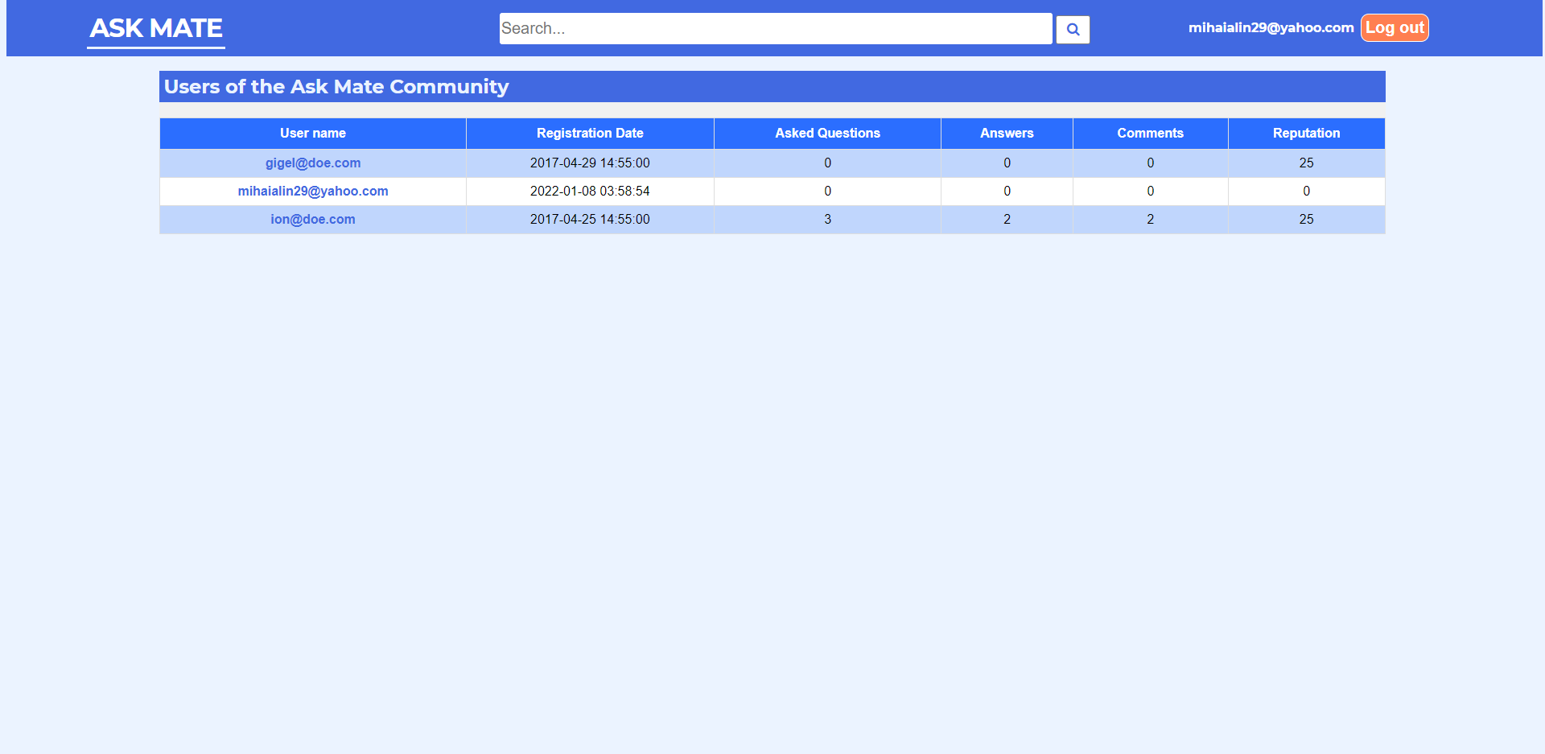Sort the table by User name
The image size is (1545, 754).
(313, 133)
